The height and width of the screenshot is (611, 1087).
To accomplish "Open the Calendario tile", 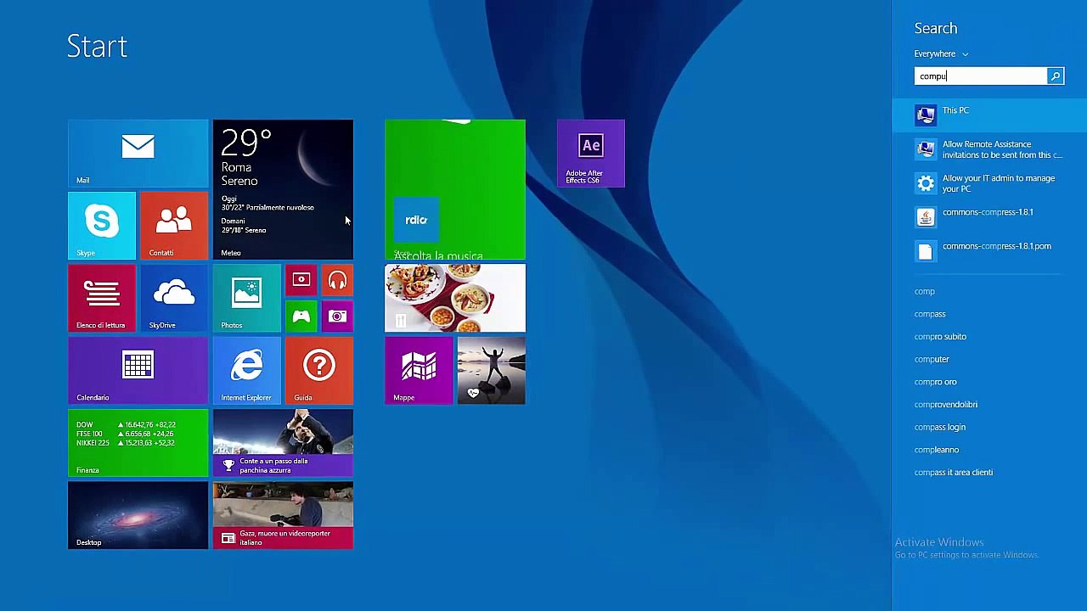I will click(x=138, y=371).
